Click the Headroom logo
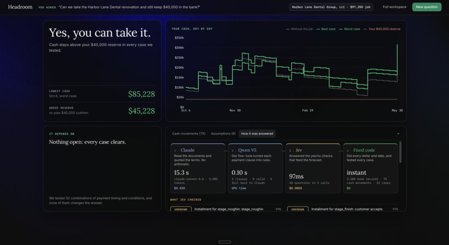Screen dimensions: 449x245 (20, 7)
